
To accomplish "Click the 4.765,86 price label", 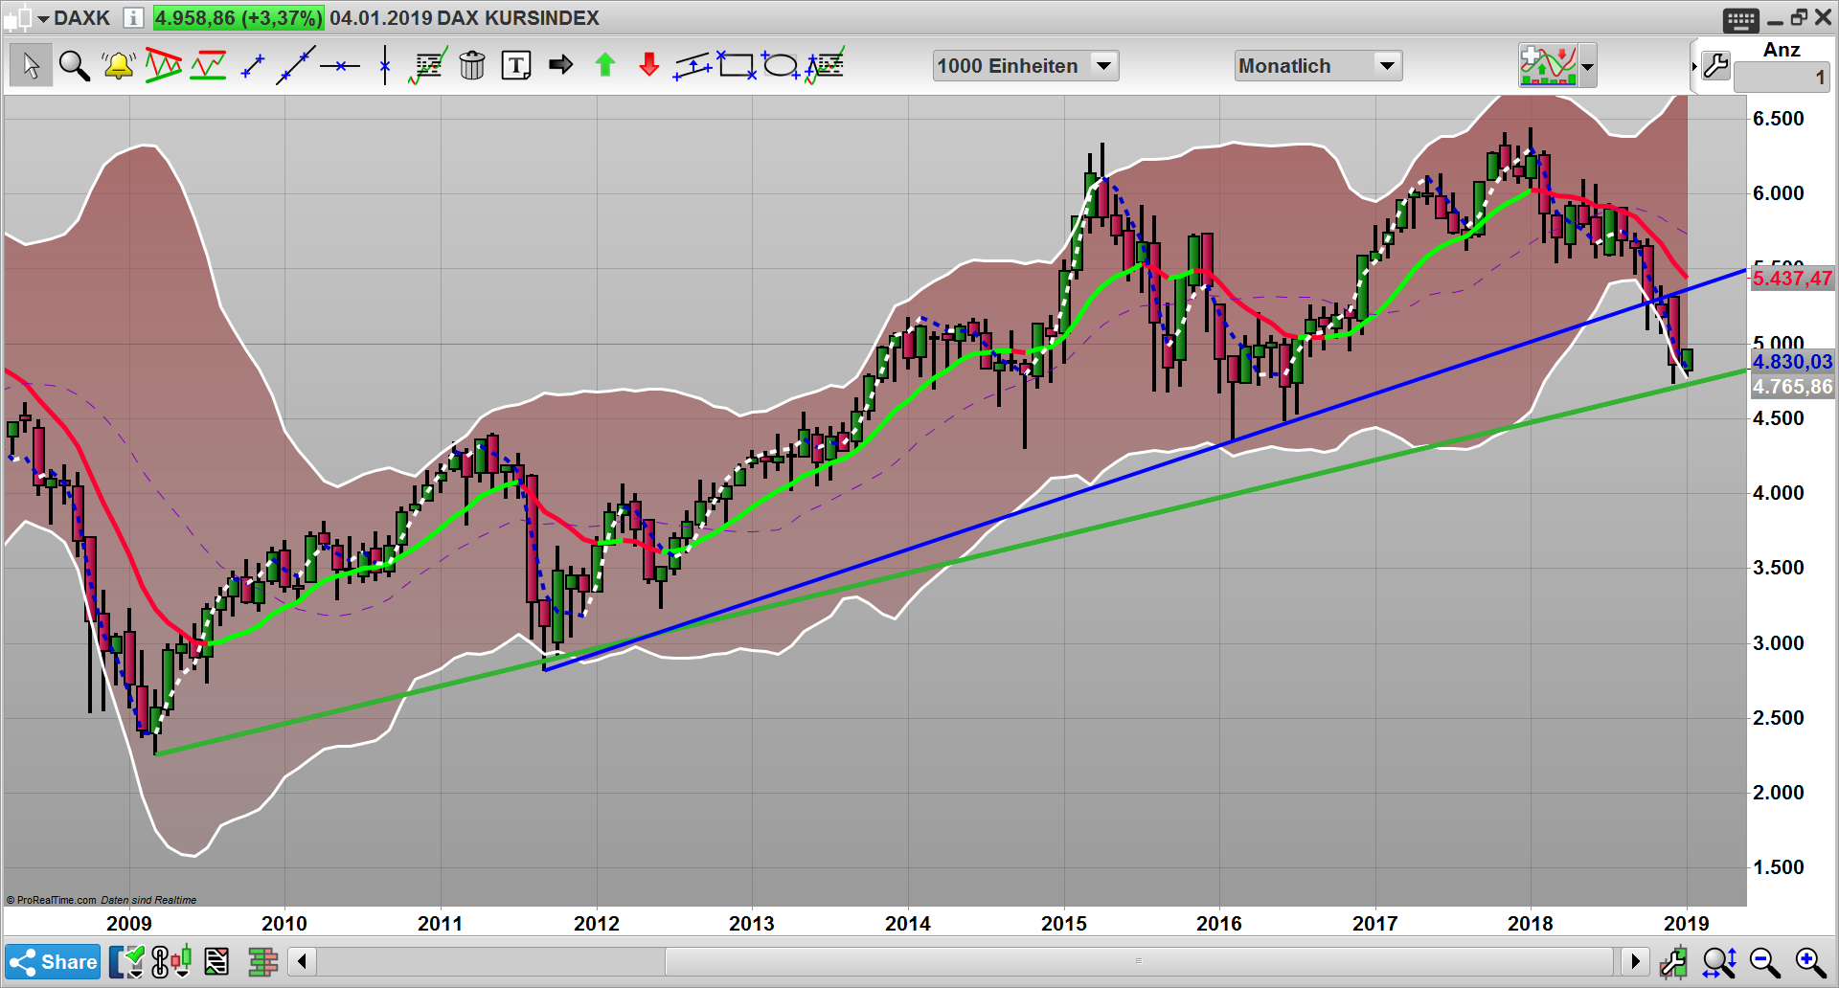I will [1792, 387].
